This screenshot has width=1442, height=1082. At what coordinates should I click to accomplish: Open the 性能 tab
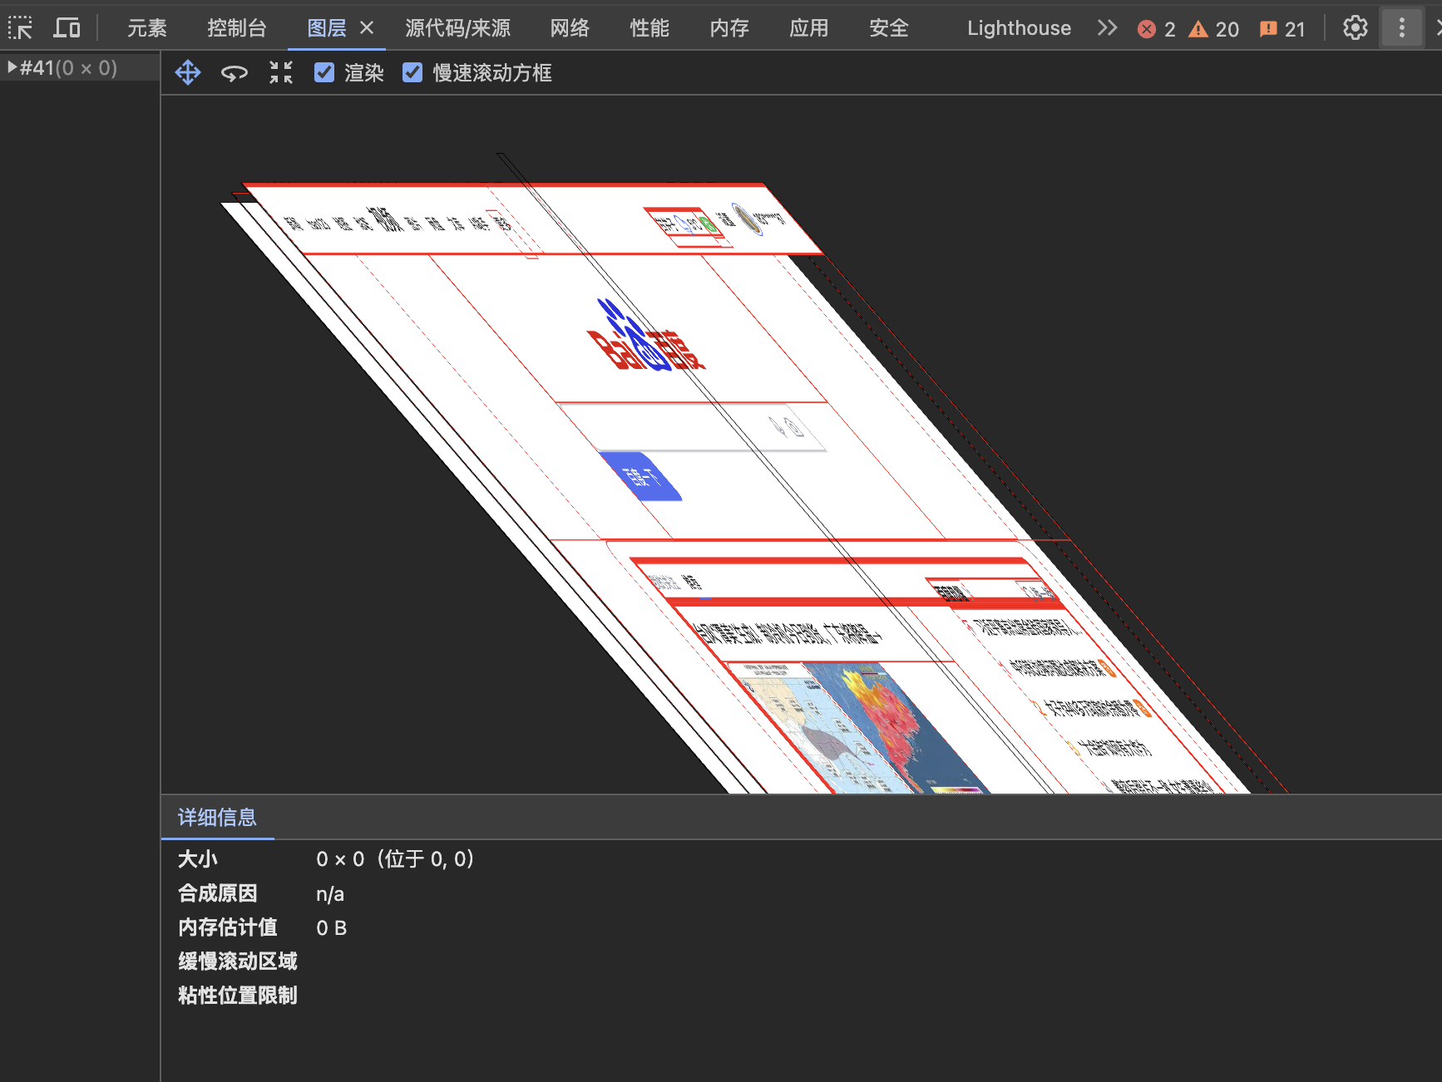649,28
